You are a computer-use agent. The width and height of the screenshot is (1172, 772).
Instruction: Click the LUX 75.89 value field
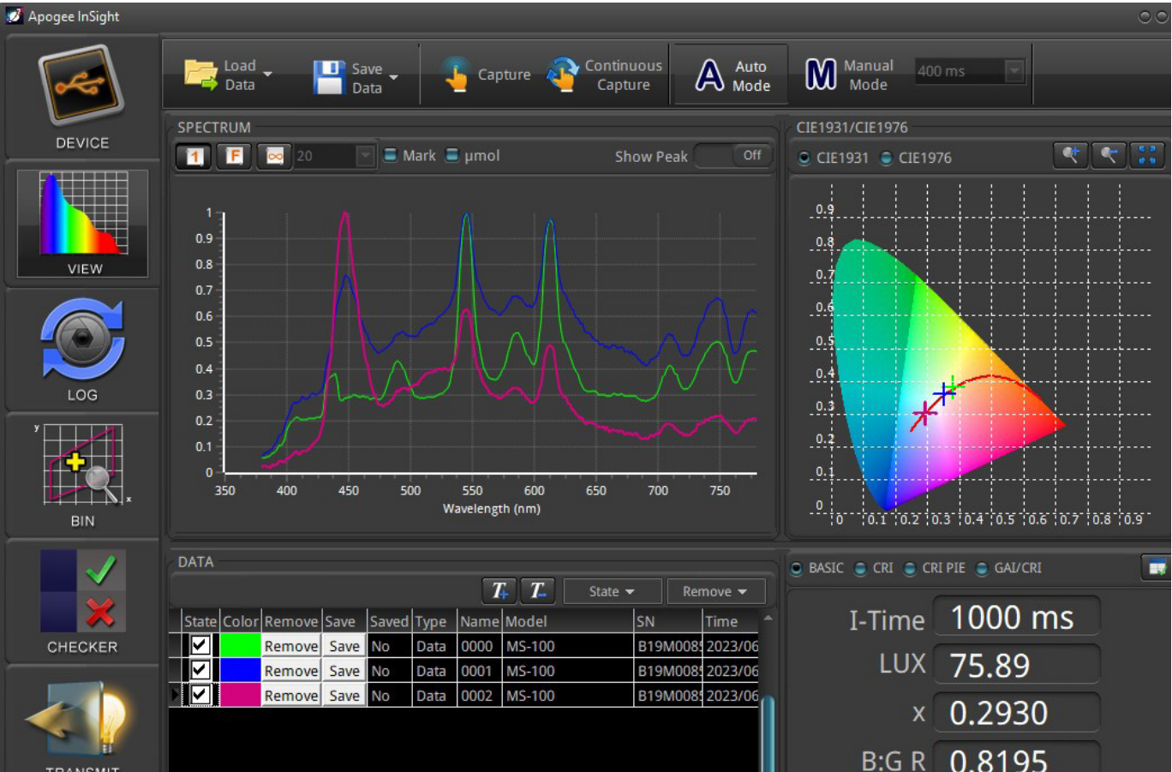click(1016, 666)
